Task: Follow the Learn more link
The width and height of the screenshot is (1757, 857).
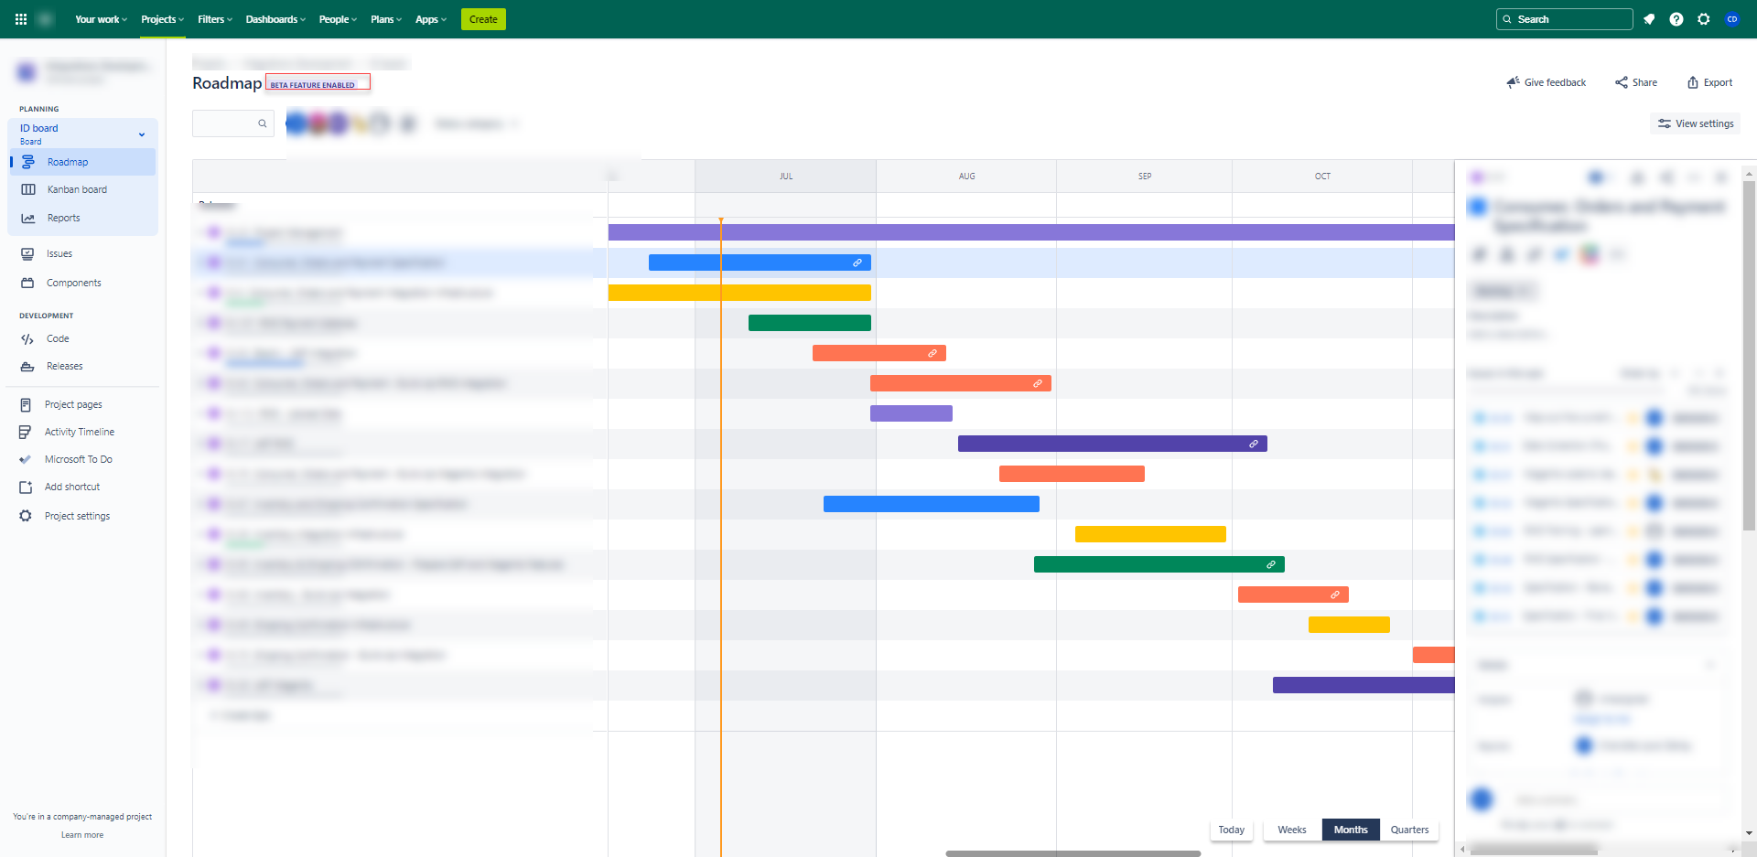Action: pyautogui.click(x=82, y=835)
